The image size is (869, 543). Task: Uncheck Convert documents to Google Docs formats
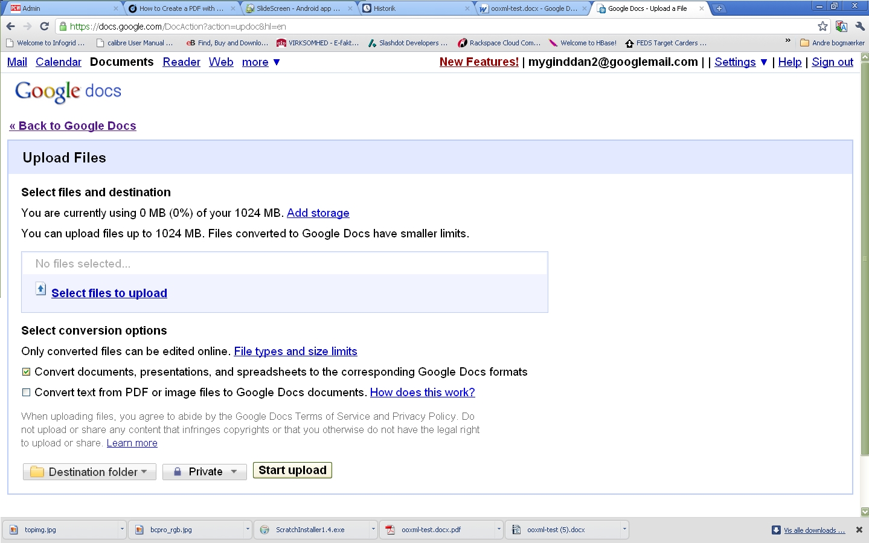pos(26,372)
